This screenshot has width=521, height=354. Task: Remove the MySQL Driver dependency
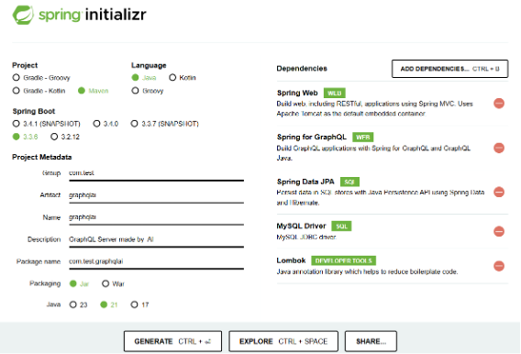click(x=499, y=231)
